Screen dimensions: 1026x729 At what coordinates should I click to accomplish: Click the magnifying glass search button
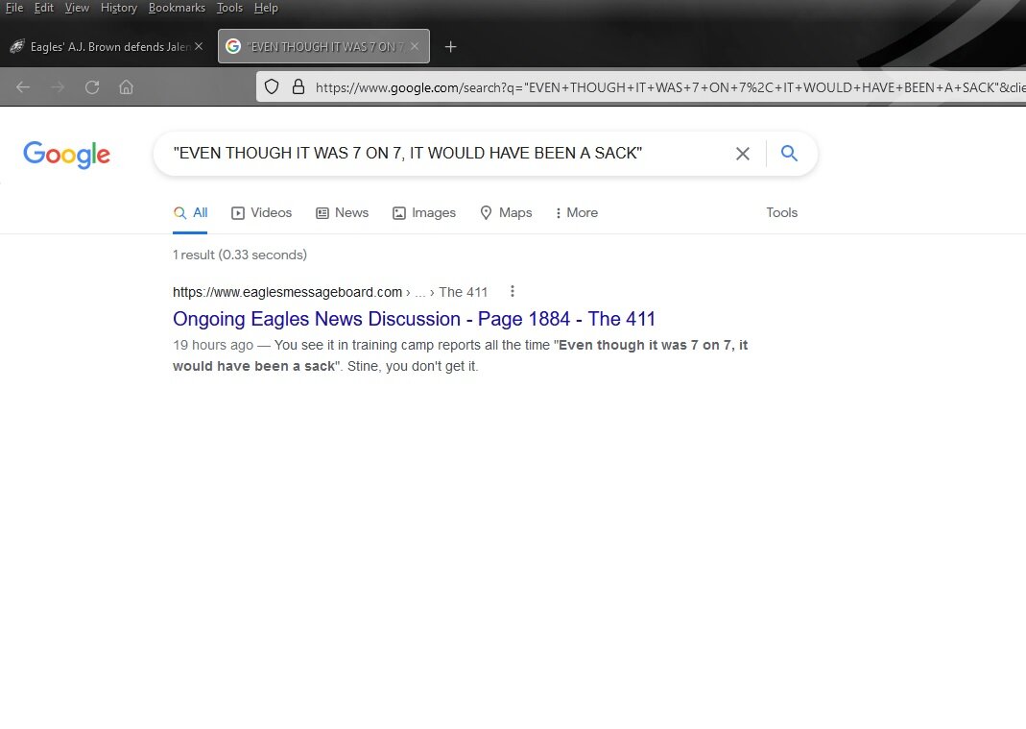[x=789, y=154]
